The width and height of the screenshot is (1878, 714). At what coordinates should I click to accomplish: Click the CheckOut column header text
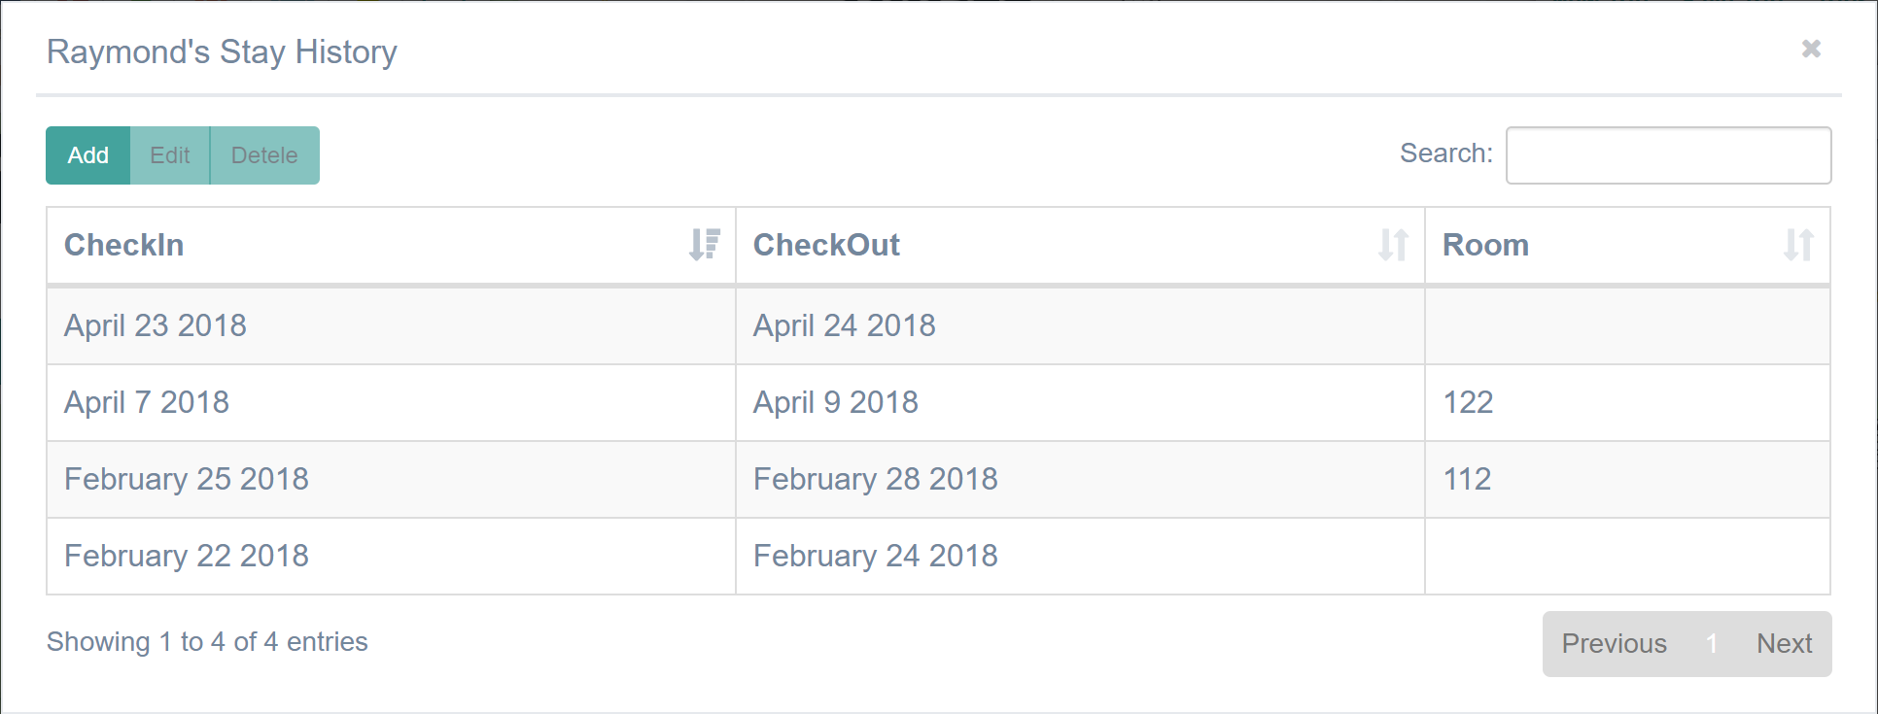(826, 245)
